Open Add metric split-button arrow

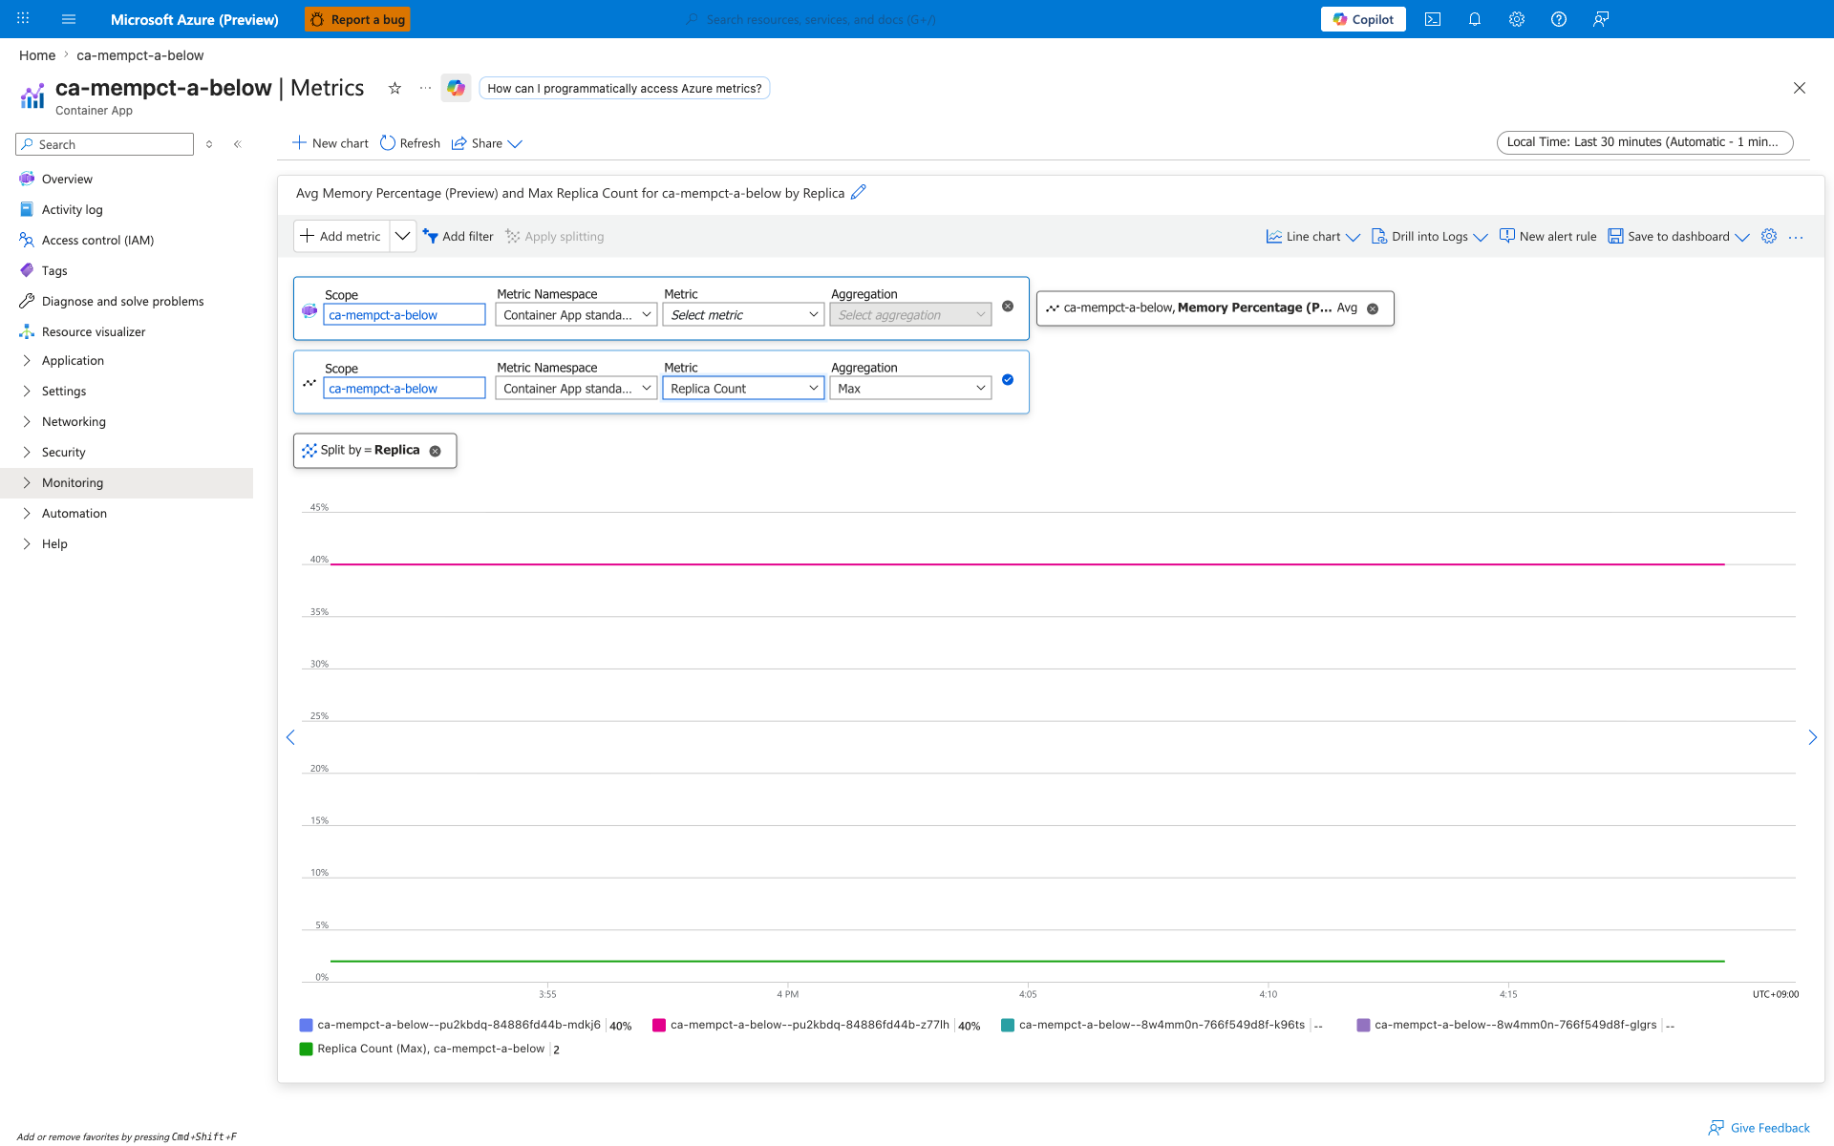pos(403,236)
